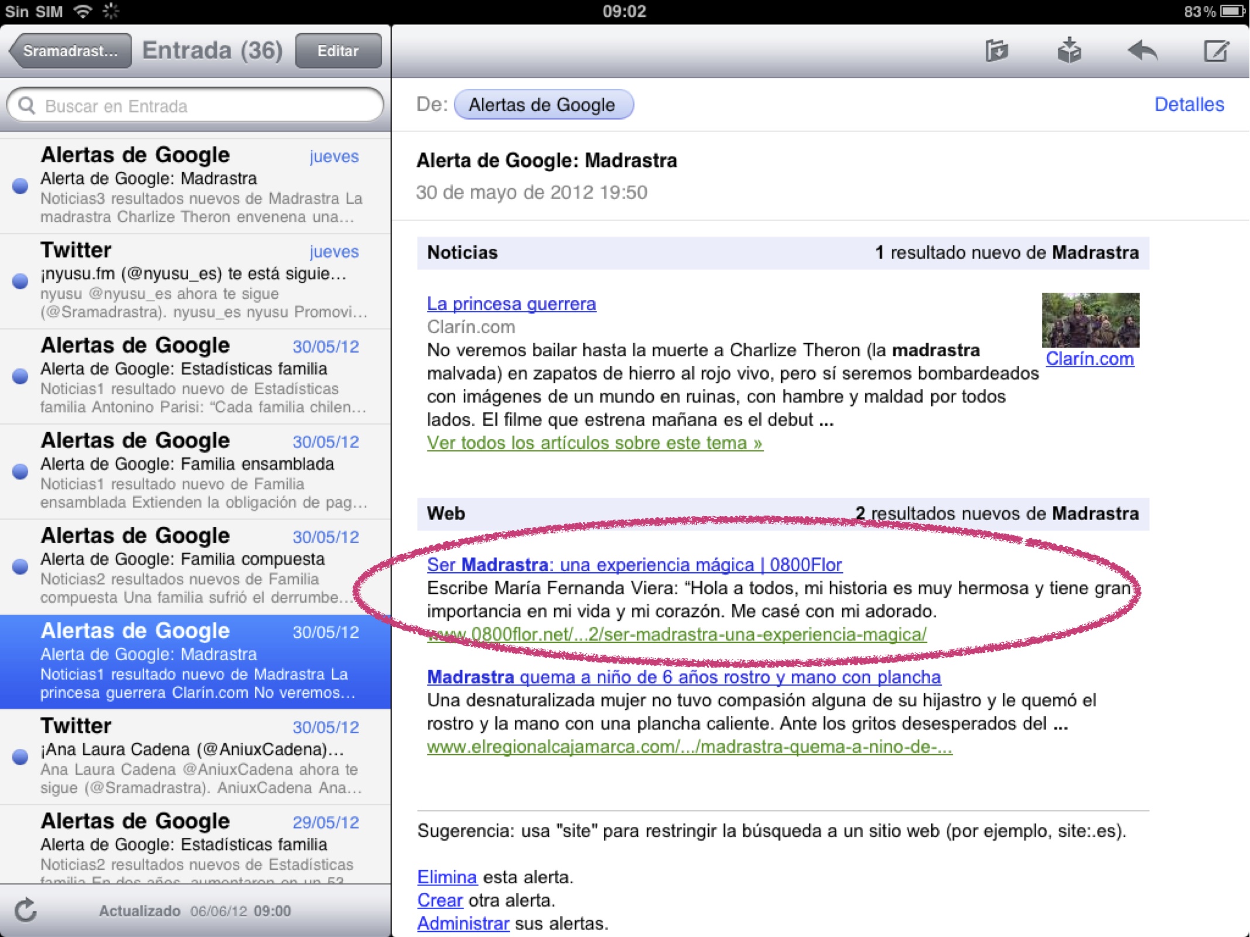Viewport: 1250px width, 937px height.
Task: Refresh the mailbox with the circular arrow
Action: (x=26, y=910)
